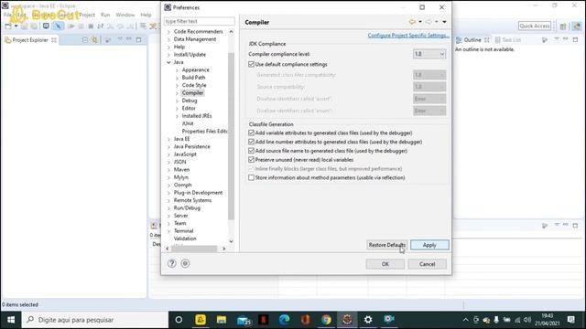Click the Quick Access search box
Viewport: 586px width, 329px height.
(535, 26)
